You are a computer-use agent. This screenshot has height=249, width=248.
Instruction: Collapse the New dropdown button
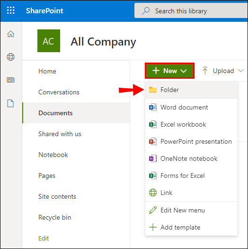click(x=169, y=71)
